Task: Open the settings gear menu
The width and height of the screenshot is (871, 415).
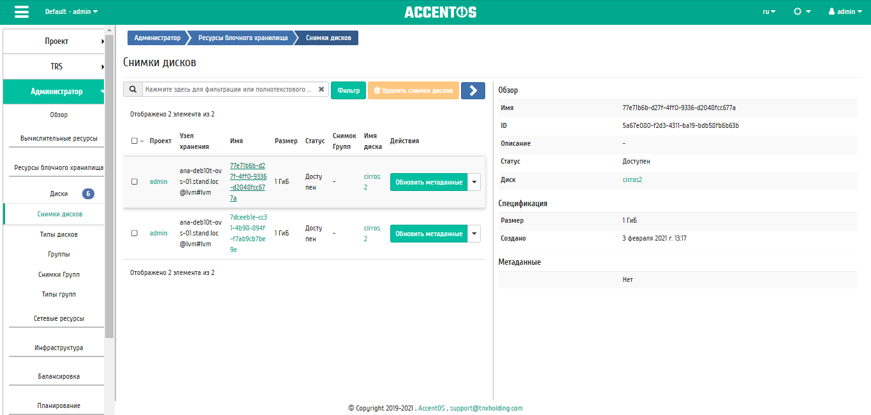Action: [x=802, y=11]
